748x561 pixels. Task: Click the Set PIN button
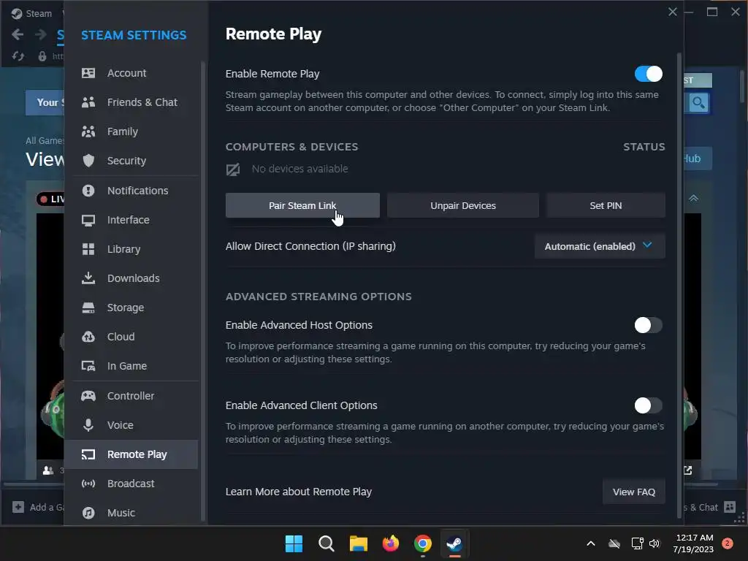606,205
